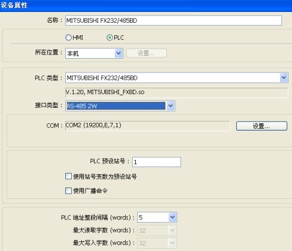This screenshot has height=251, width=292.
Task: Expand PLC 地址整段间隔 dropdown arrow
Action: pyautogui.click(x=172, y=217)
